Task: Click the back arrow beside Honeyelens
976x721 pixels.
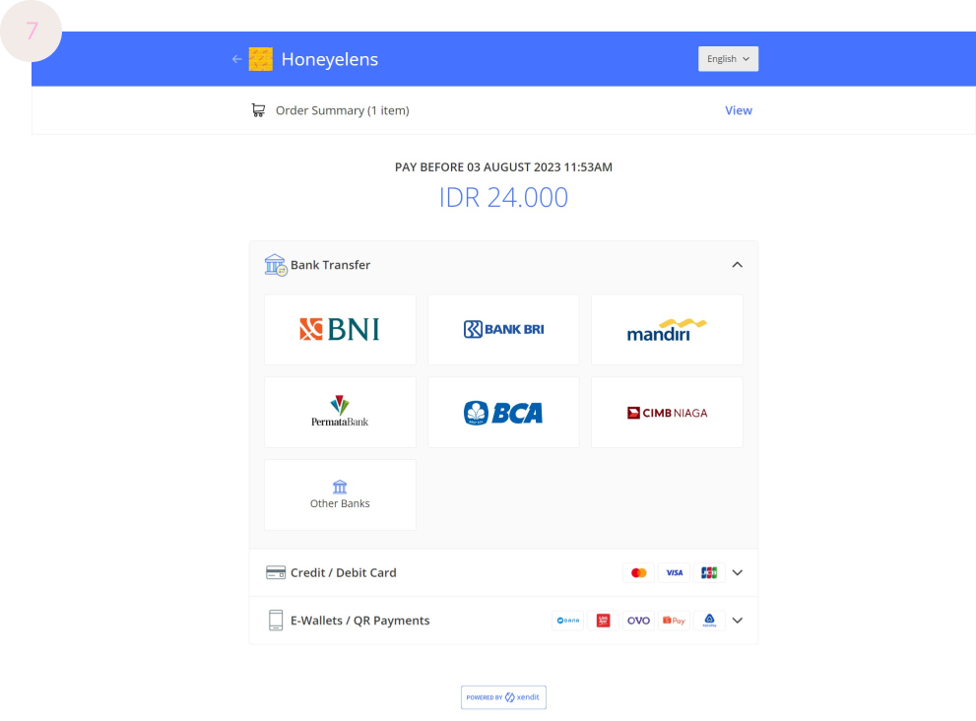Action: point(236,59)
